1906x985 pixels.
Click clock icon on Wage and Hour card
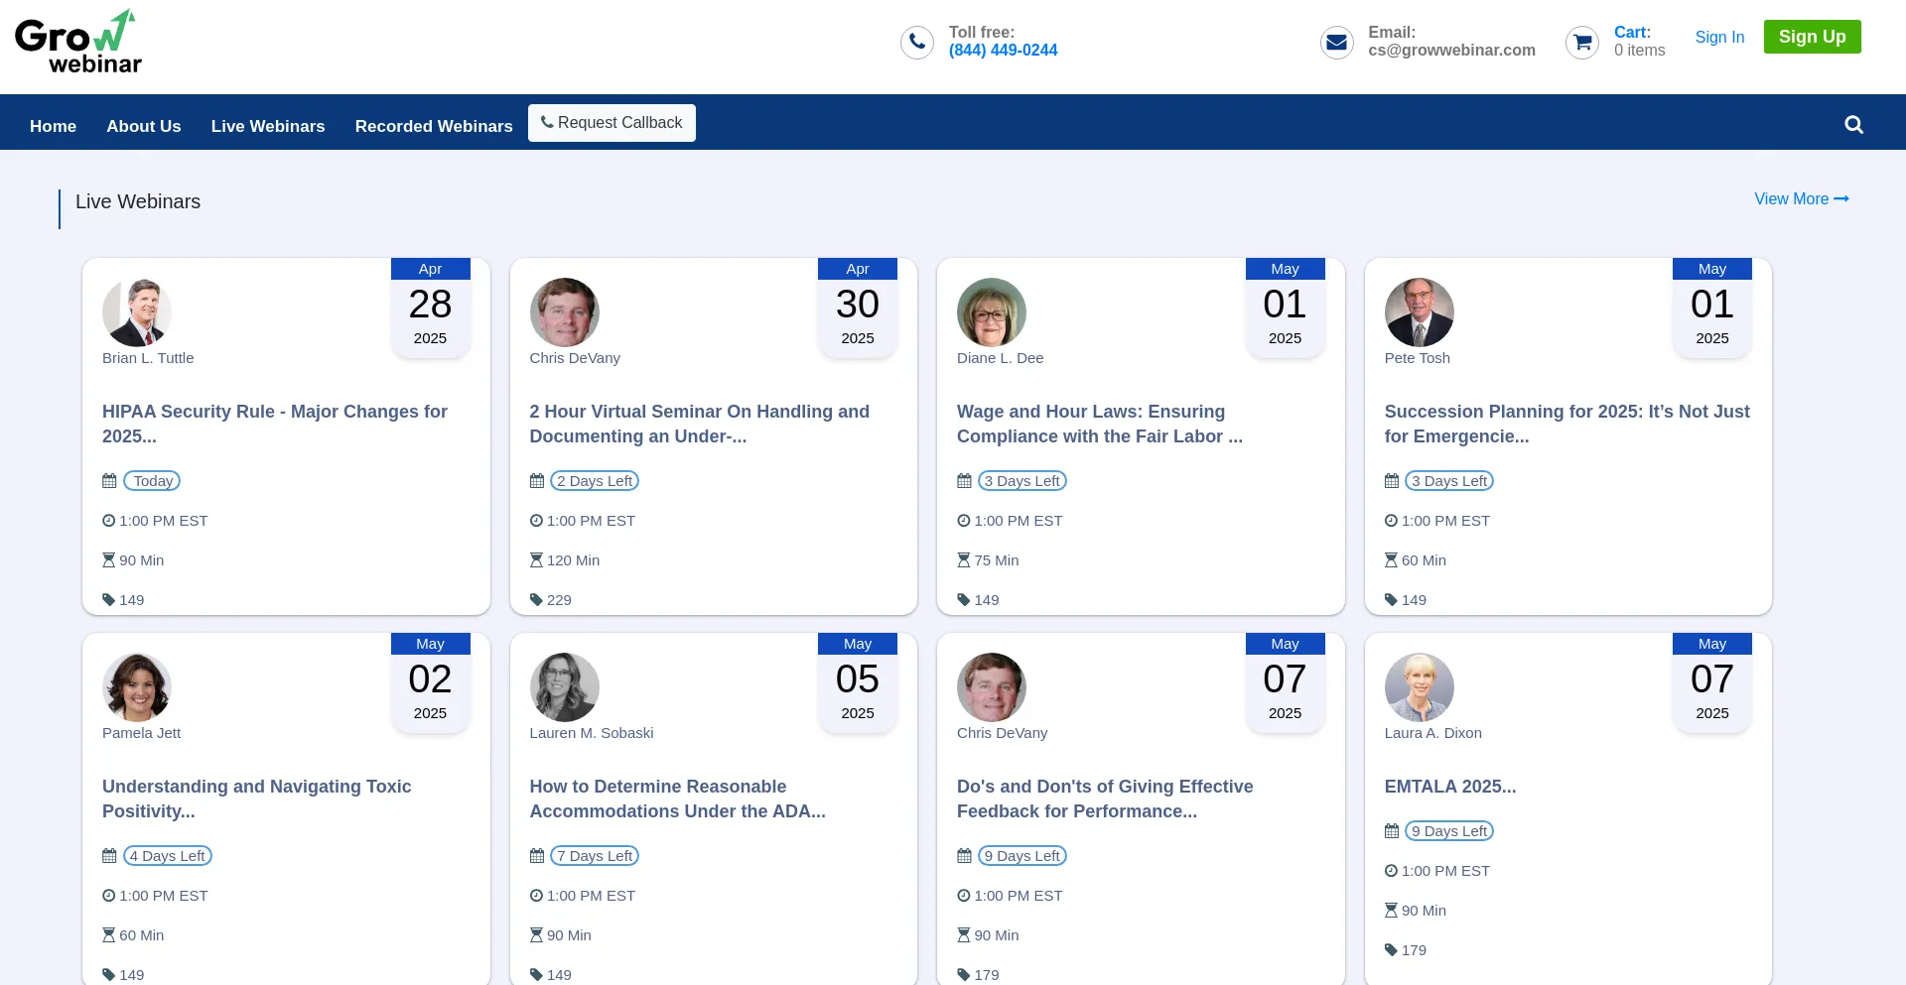[x=963, y=521]
